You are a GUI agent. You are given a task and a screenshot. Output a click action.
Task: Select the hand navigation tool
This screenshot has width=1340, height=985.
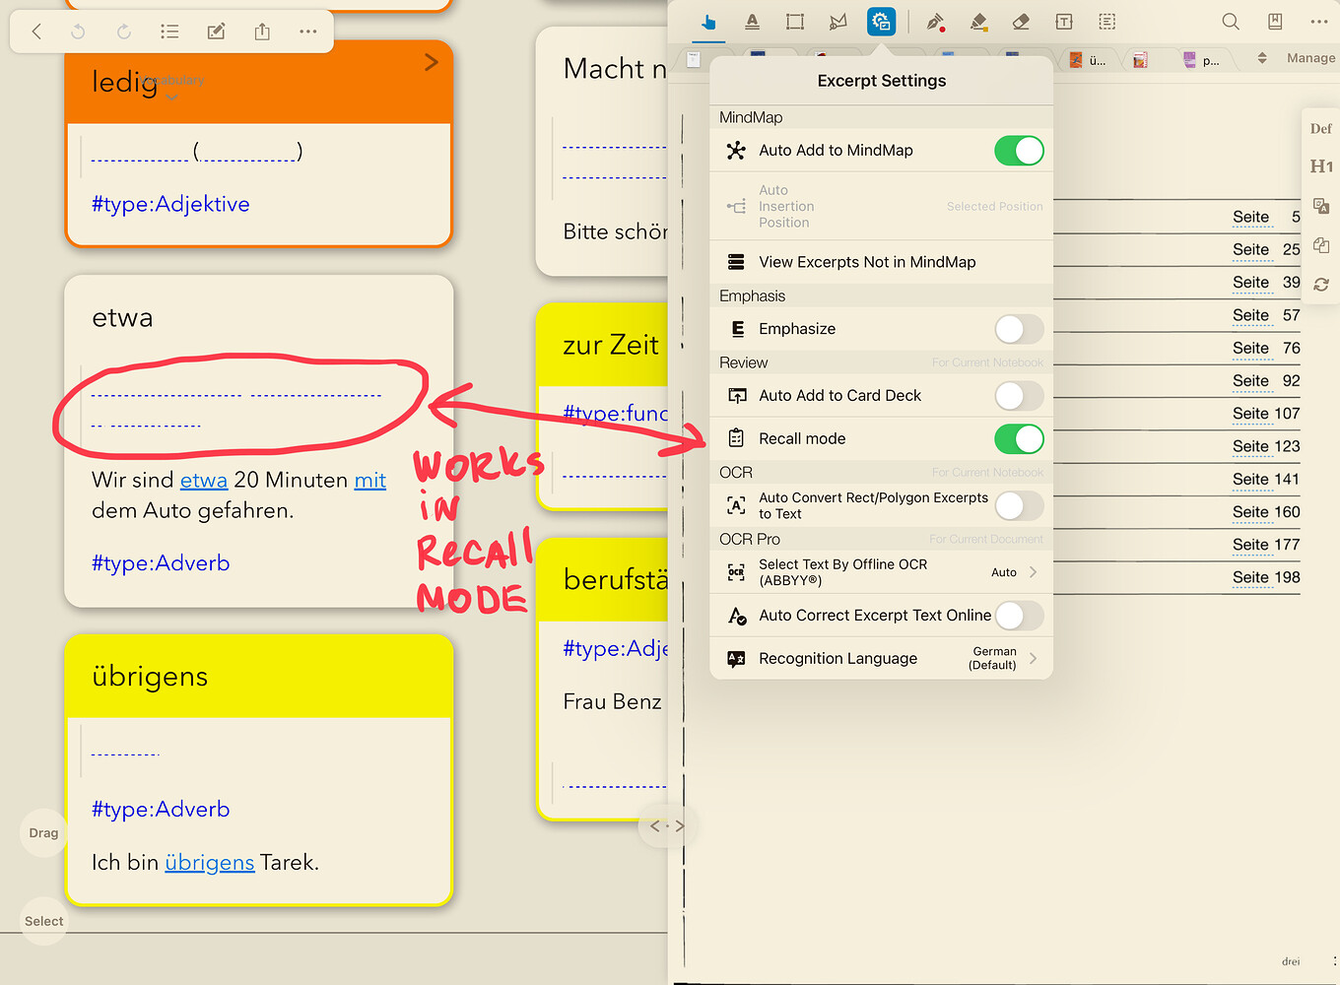coord(708,22)
